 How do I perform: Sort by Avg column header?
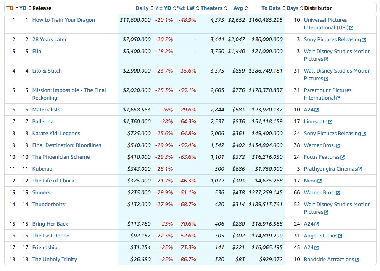pos(240,8)
